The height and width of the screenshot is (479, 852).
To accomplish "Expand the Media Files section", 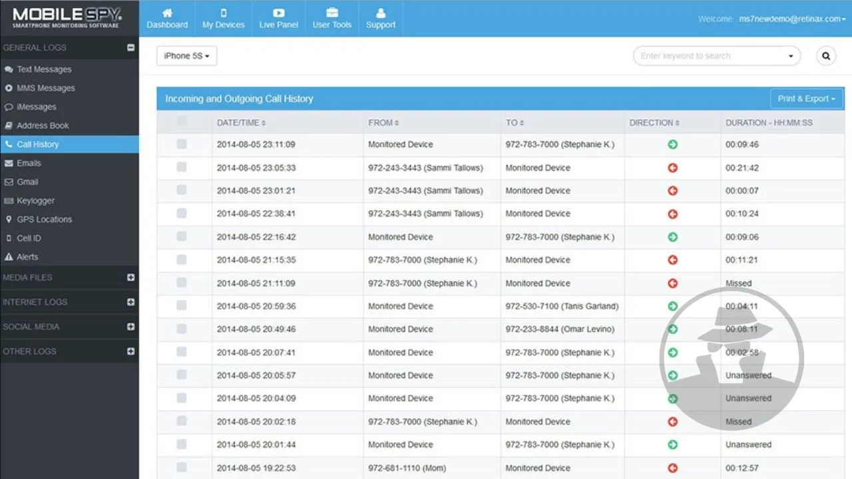I will click(x=130, y=277).
